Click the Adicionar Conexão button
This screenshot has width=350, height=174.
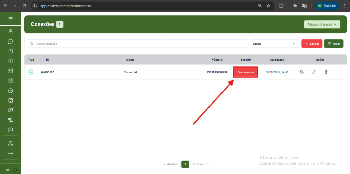coord(322,25)
